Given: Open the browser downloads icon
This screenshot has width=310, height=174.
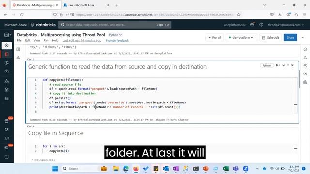Looking at the screenshot, I should pos(280,14).
